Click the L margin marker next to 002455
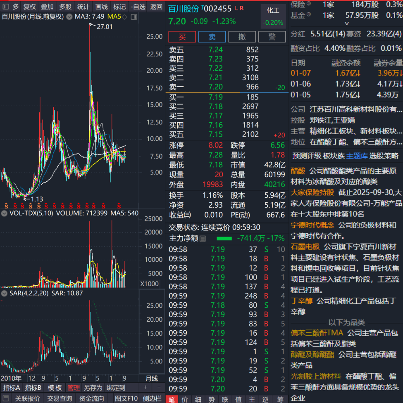The height and width of the screenshot is (403, 403). coord(236,8)
